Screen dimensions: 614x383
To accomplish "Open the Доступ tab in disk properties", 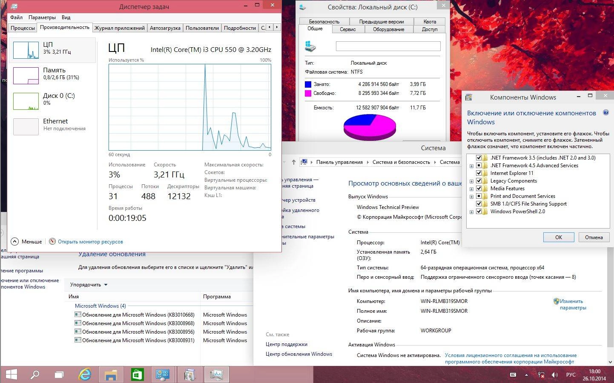I will (430, 29).
